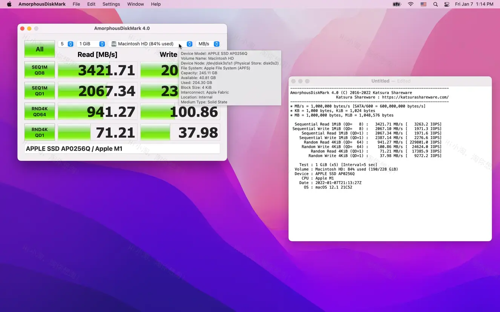Viewport: 500px width, 312px height.
Task: Click the US flag input source icon
Action: coord(423,4)
